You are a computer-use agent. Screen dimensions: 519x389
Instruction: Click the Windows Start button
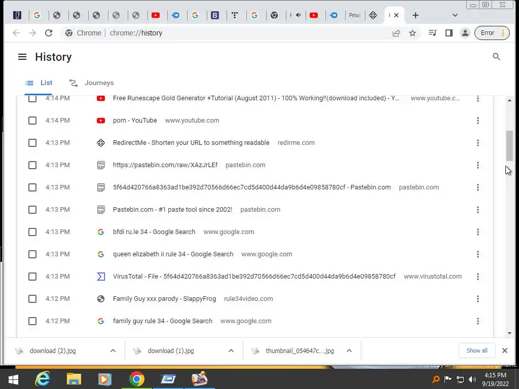pyautogui.click(x=13, y=379)
